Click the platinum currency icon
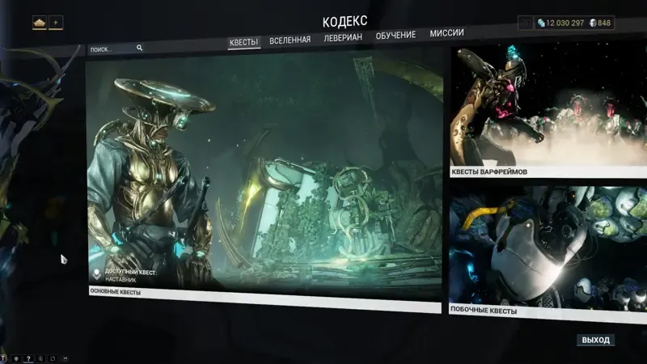647x364 pixels. pyautogui.click(x=593, y=23)
